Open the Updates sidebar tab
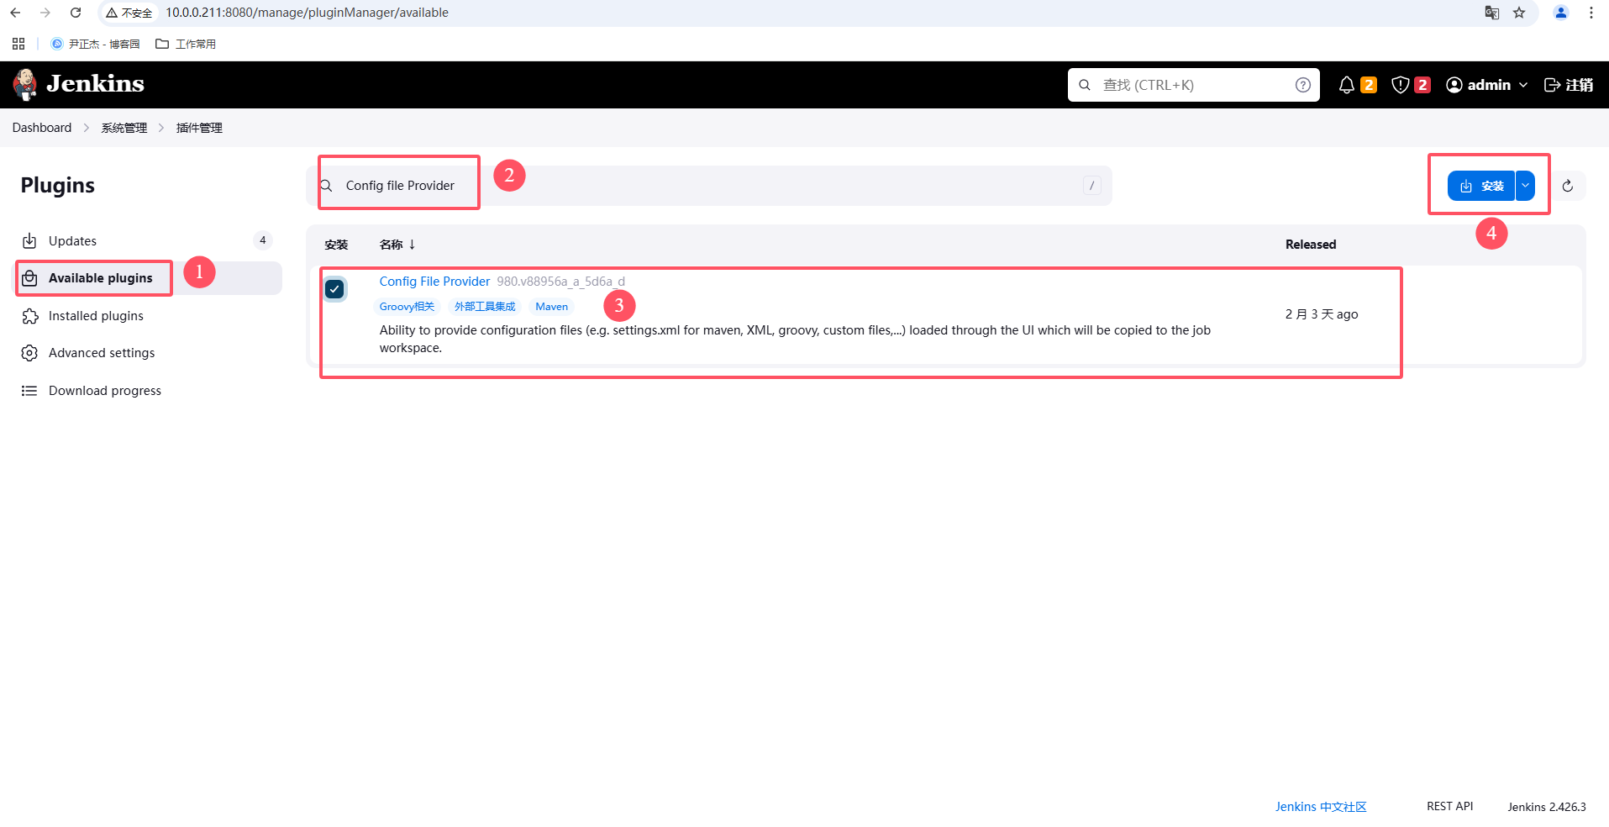 click(147, 241)
